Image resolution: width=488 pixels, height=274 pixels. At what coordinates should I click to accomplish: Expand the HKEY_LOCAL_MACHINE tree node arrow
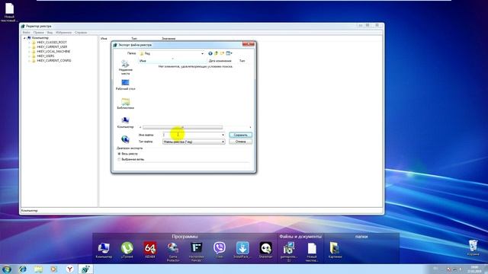(29, 51)
